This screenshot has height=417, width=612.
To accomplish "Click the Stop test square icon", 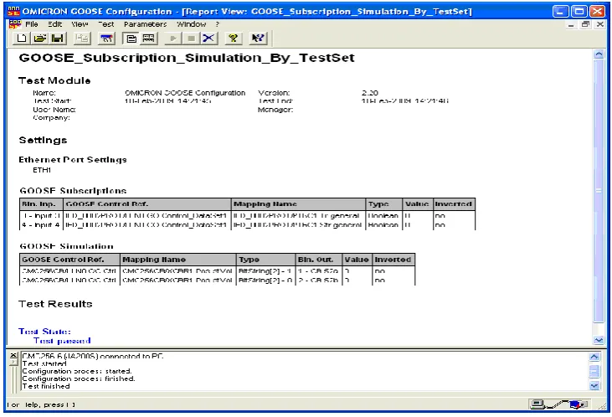I will [191, 39].
